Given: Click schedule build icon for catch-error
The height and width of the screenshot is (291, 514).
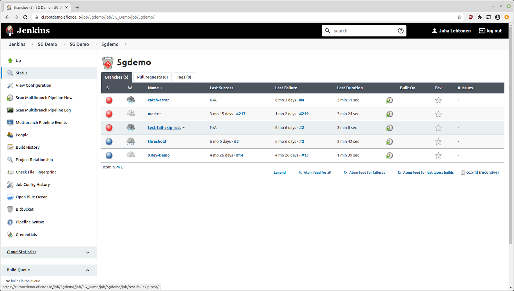Looking at the screenshot, I should (389, 100).
